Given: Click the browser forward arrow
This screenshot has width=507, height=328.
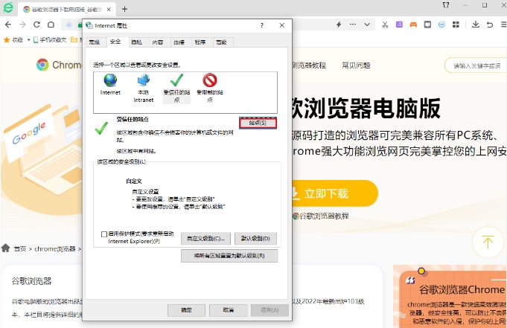Looking at the screenshot, I should point(22,25).
